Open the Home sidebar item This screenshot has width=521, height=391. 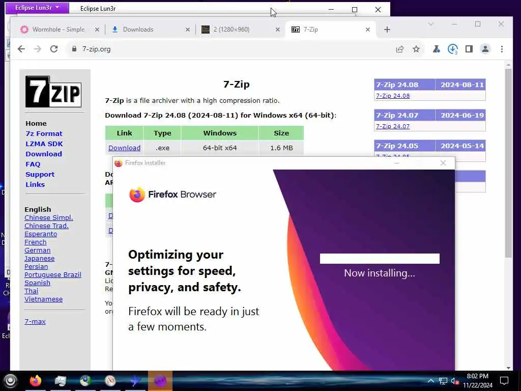pos(36,123)
